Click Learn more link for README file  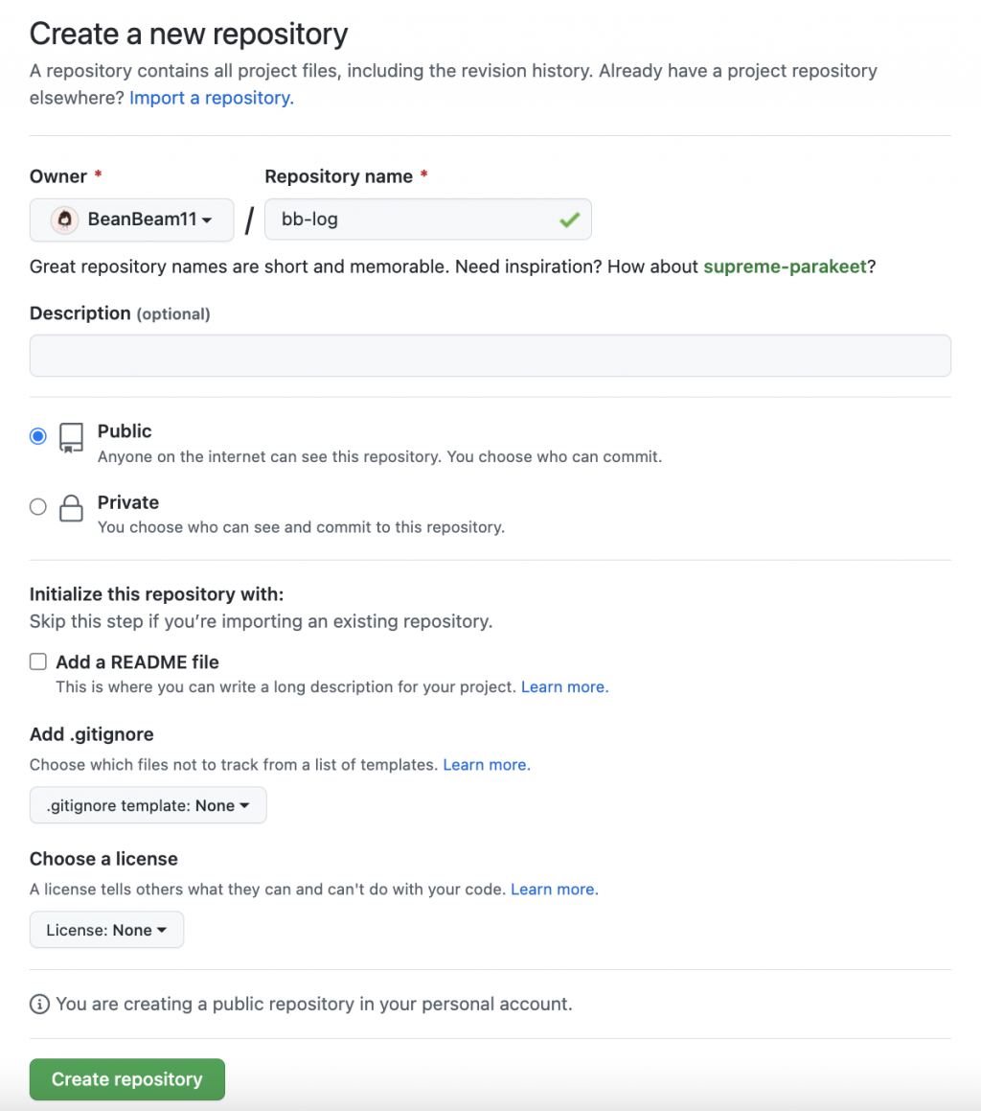coord(564,687)
